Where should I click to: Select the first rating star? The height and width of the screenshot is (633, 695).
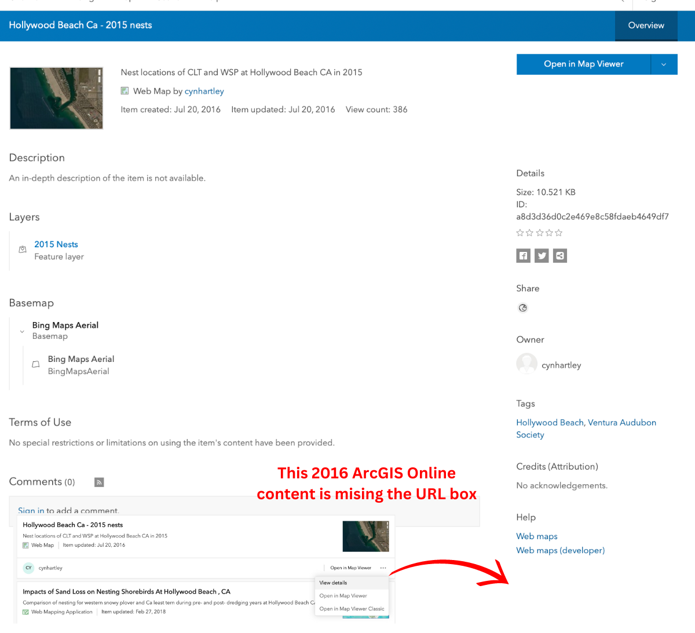pyautogui.click(x=520, y=233)
